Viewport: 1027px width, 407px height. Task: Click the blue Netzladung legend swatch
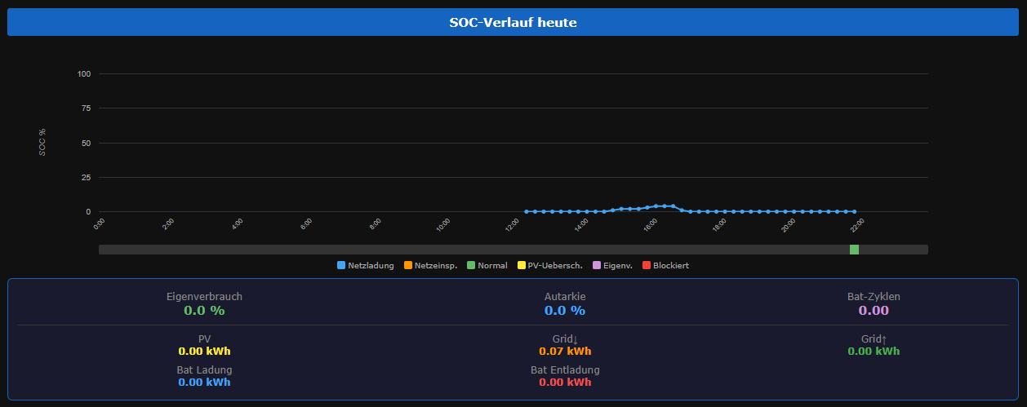point(341,265)
